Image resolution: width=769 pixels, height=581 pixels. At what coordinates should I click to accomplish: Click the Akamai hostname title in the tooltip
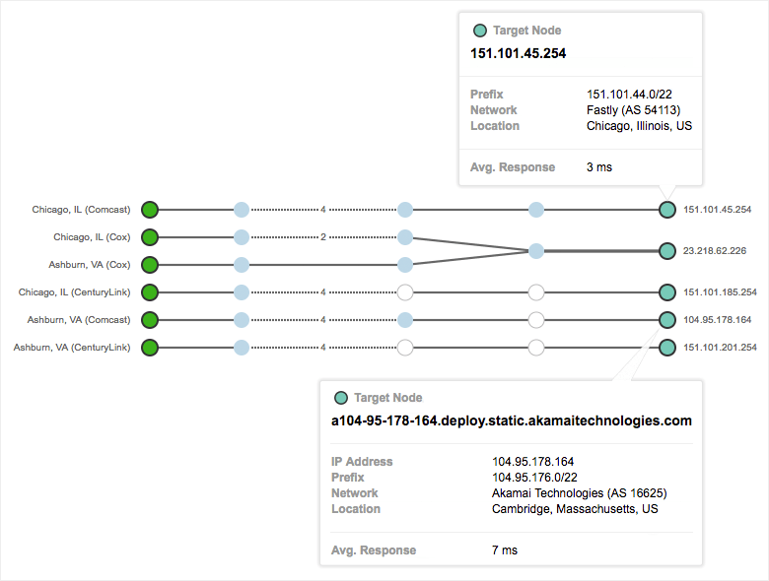(512, 420)
